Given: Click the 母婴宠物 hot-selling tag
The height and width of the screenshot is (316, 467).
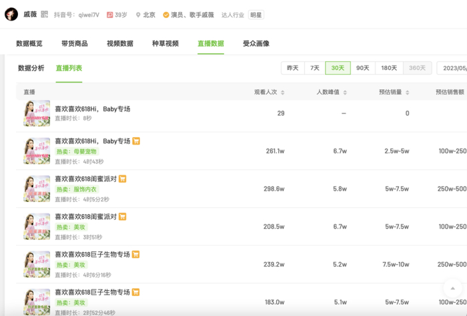Looking at the screenshot, I should pyautogui.click(x=85, y=152).
